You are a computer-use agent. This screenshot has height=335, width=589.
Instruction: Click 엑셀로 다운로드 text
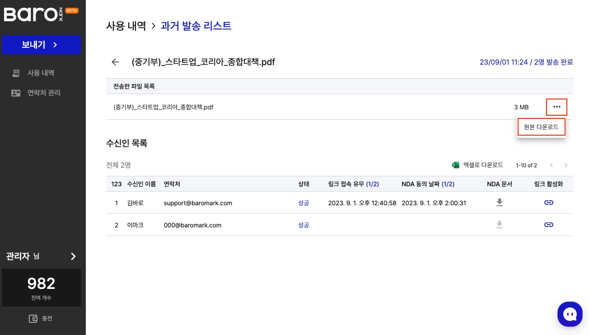click(x=483, y=165)
